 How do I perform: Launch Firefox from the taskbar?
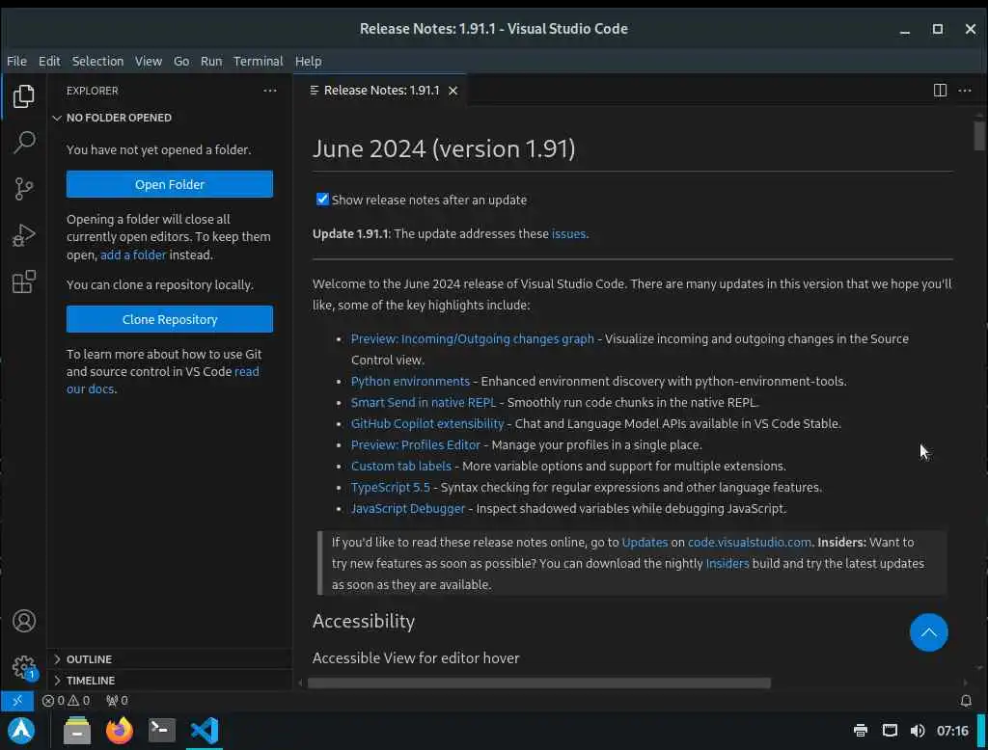click(x=119, y=731)
